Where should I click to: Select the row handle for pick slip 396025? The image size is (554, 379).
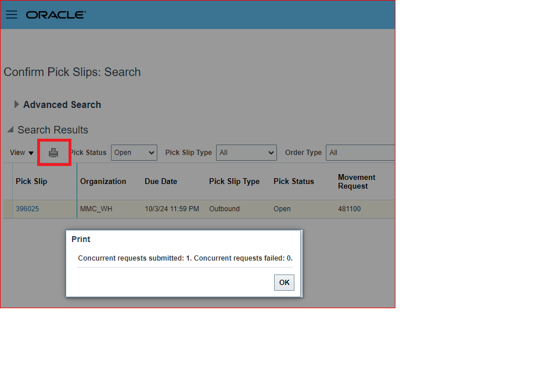point(8,209)
